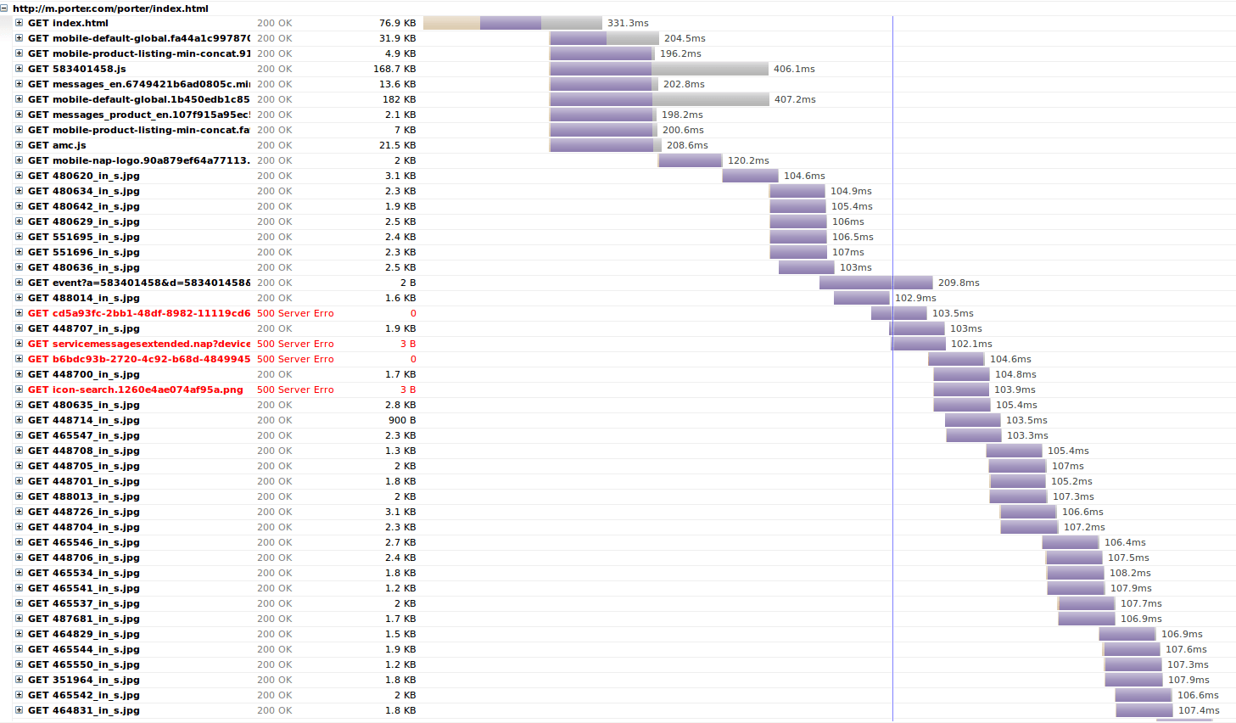Expand the GET 448714_in_s.jpg request

[19, 420]
